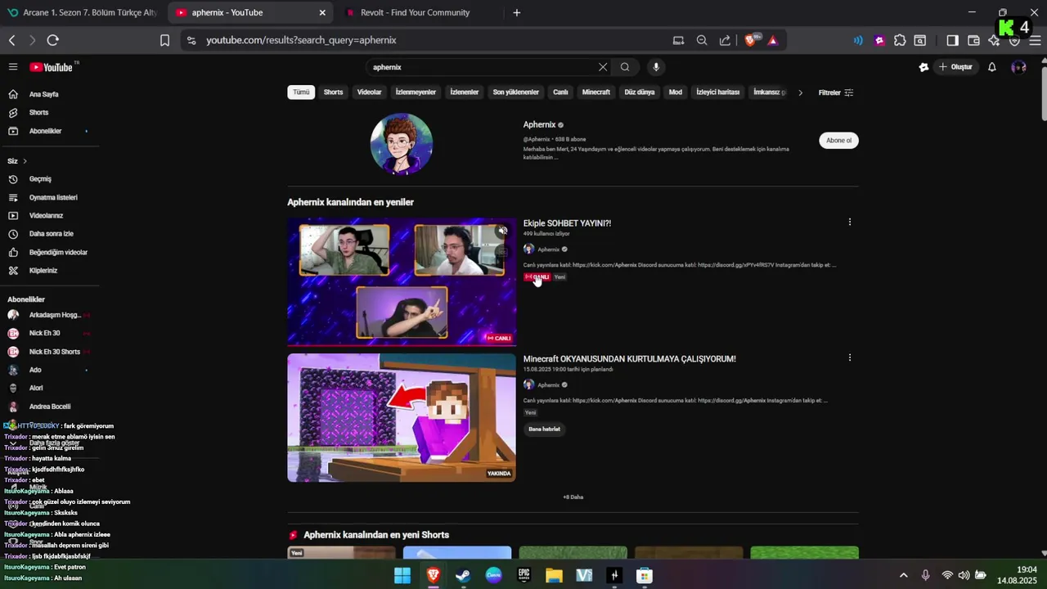Image resolution: width=1047 pixels, height=589 pixels.
Task: Go back in browser history
Action: pos(12,40)
